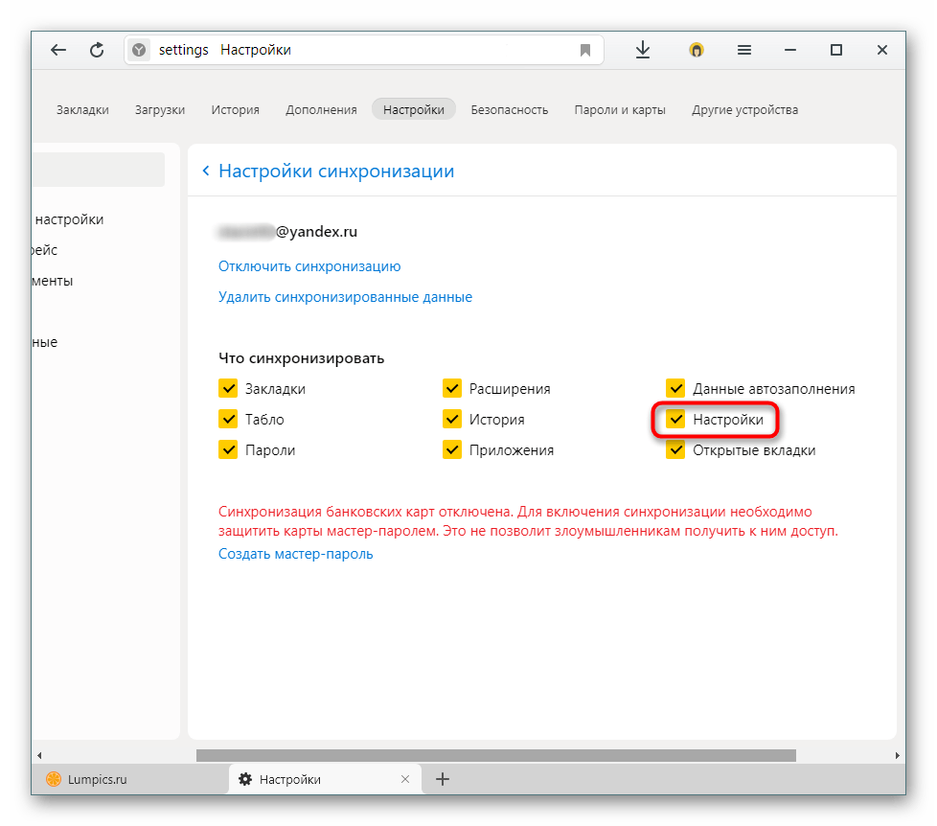Reload the page with refresh icon
Image resolution: width=937 pixels, height=826 pixels.
(97, 50)
